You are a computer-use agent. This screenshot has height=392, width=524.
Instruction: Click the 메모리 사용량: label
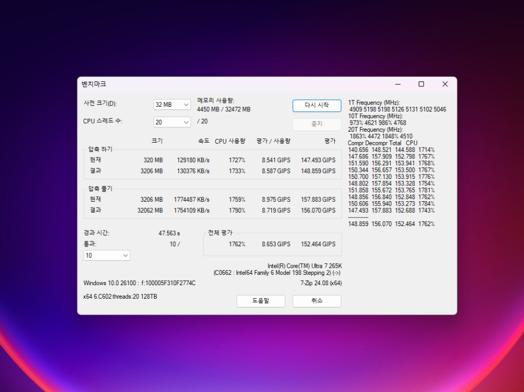tap(216, 100)
